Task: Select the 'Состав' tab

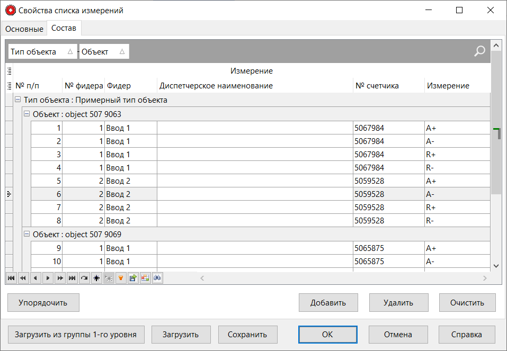Action: pyautogui.click(x=64, y=28)
